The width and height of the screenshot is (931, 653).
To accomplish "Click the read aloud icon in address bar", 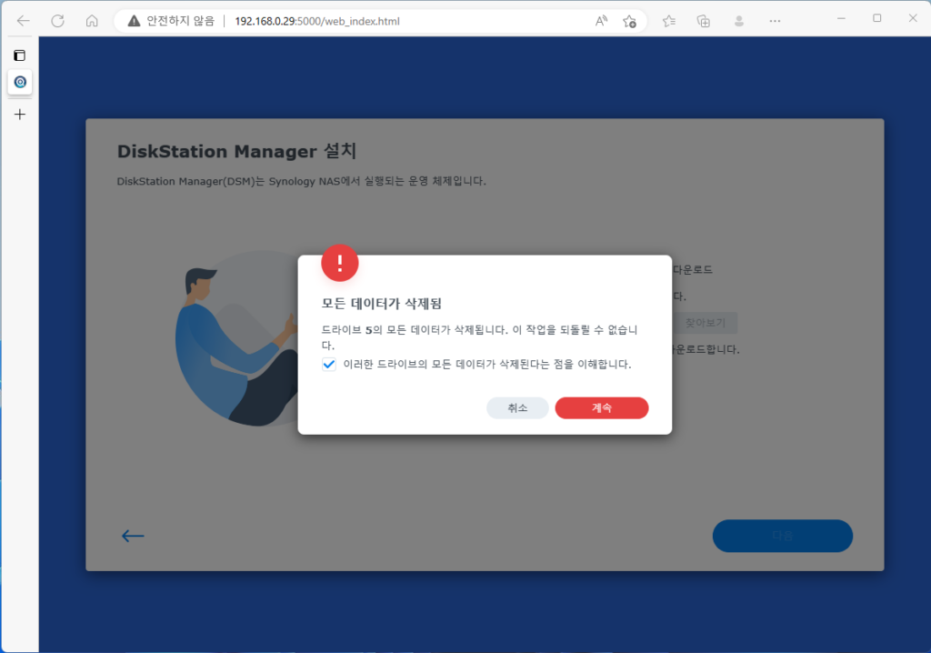I will tap(601, 21).
